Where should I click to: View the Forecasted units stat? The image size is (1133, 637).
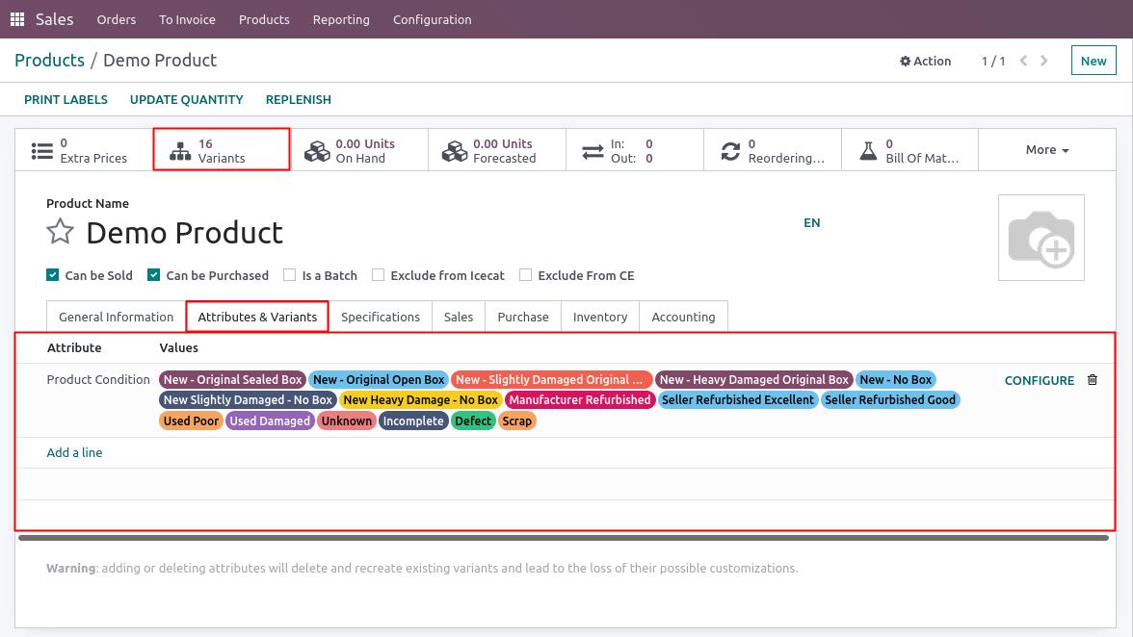[455, 150]
